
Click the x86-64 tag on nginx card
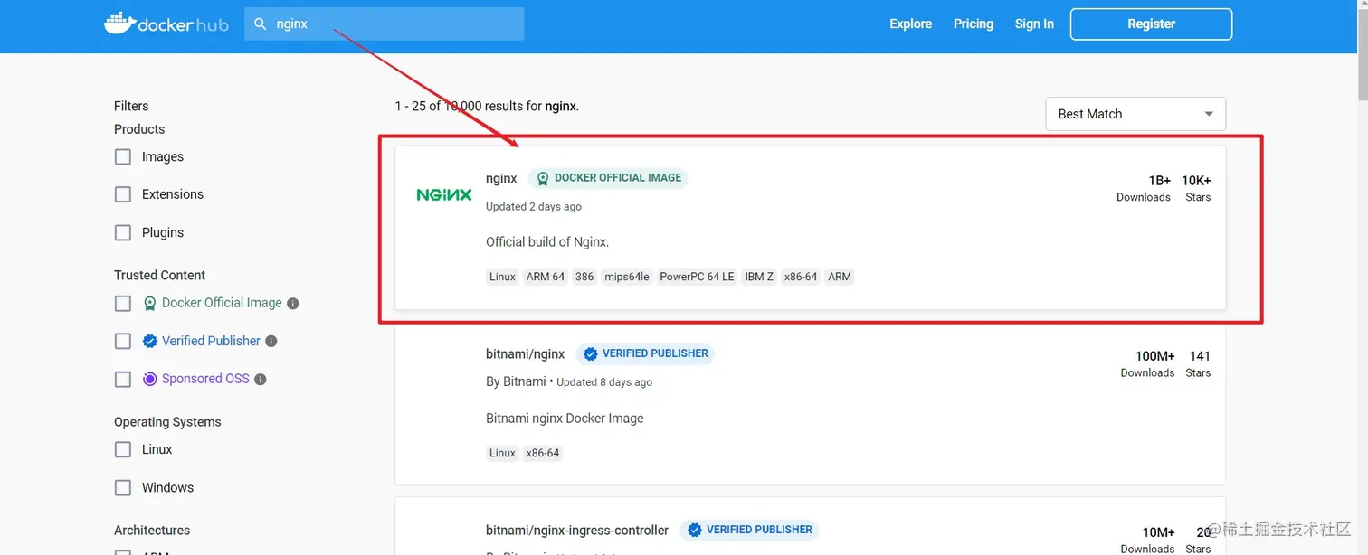[x=801, y=277]
